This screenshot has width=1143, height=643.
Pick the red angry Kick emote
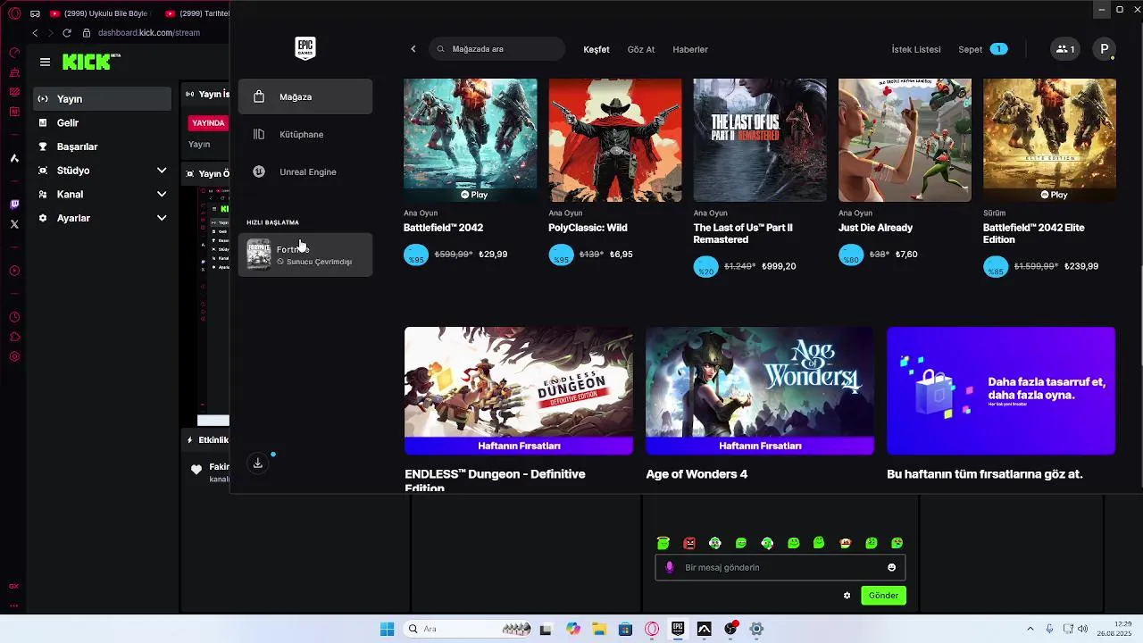(689, 543)
